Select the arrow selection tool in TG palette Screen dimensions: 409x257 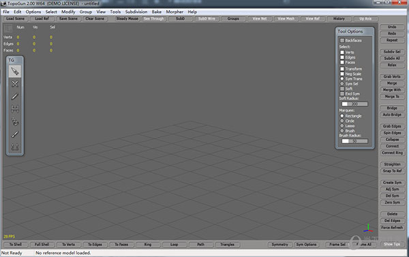pos(15,71)
